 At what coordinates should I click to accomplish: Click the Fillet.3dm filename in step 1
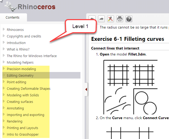click(x=137, y=54)
